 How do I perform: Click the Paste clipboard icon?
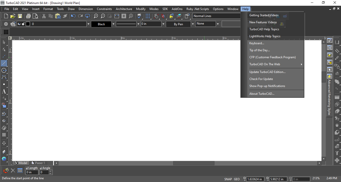(x=58, y=16)
